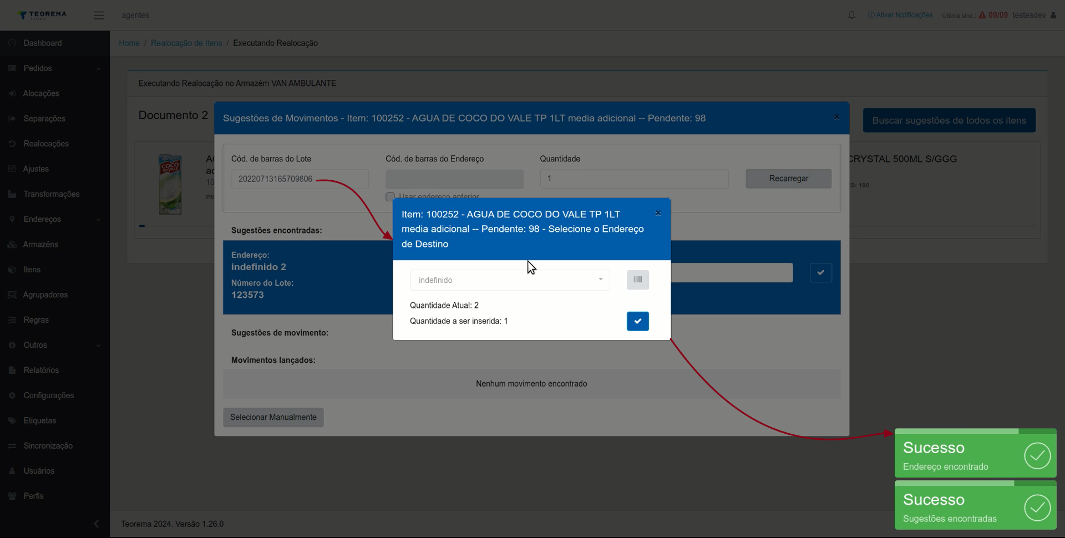Screen dimensions: 1065x538
Task: Open Transformações in sidebar
Action: point(55,194)
